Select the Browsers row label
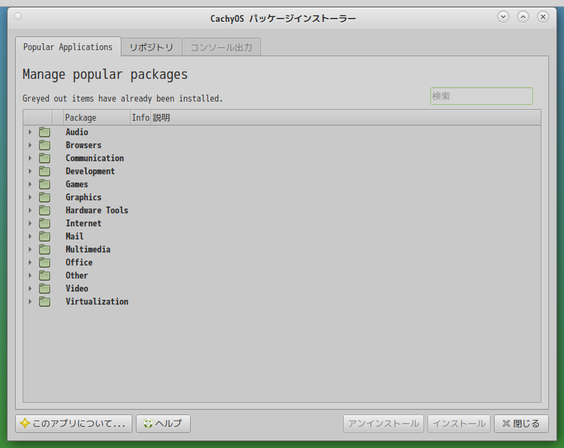This screenshot has width=564, height=448. click(84, 145)
